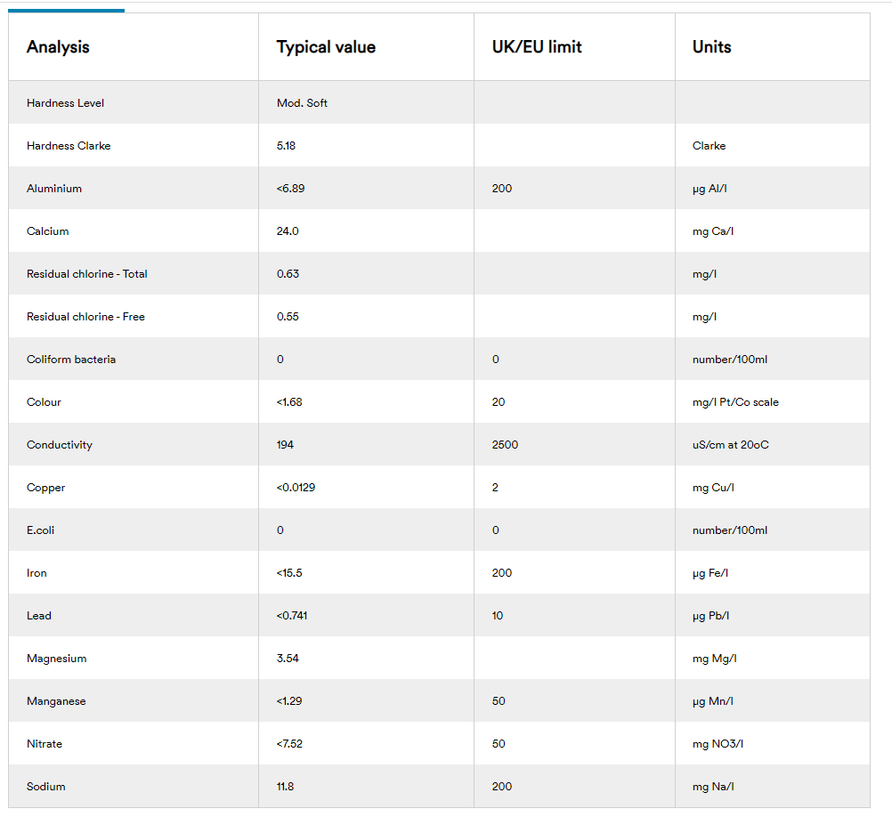Screen dimensions: 892x817
Task: Click the Units column header
Action: pos(712,47)
